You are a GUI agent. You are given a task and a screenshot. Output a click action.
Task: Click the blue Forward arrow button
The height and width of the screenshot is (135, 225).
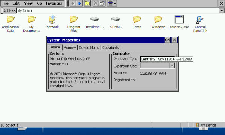(79, 3)
